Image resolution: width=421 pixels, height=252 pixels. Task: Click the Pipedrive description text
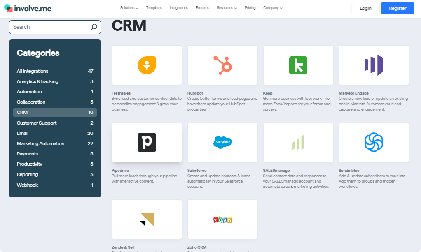coord(145,178)
